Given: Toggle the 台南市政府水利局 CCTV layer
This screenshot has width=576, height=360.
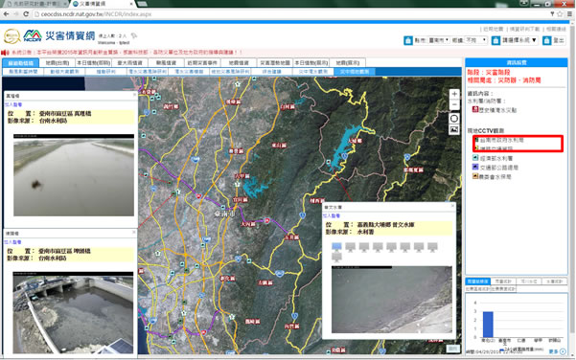Looking at the screenshot, I should point(477,140).
